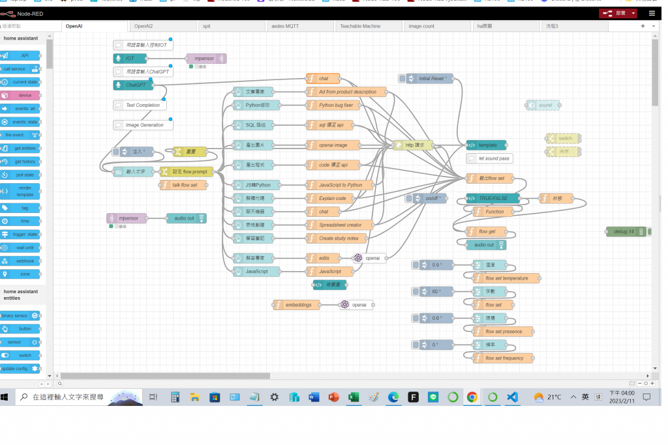Pick the get history palette node
Screen dimensions: 668x445
point(20,162)
